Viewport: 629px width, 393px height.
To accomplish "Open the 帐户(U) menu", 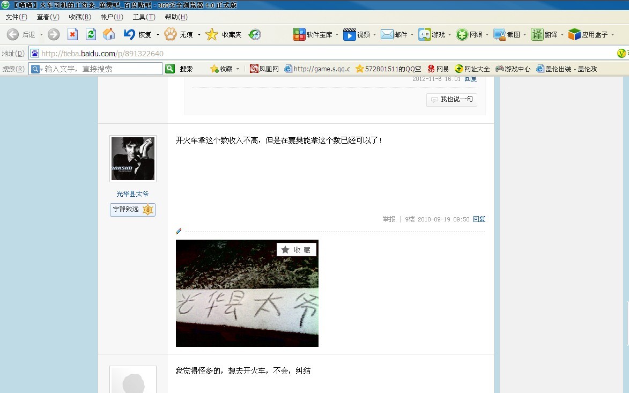I will pos(112,17).
